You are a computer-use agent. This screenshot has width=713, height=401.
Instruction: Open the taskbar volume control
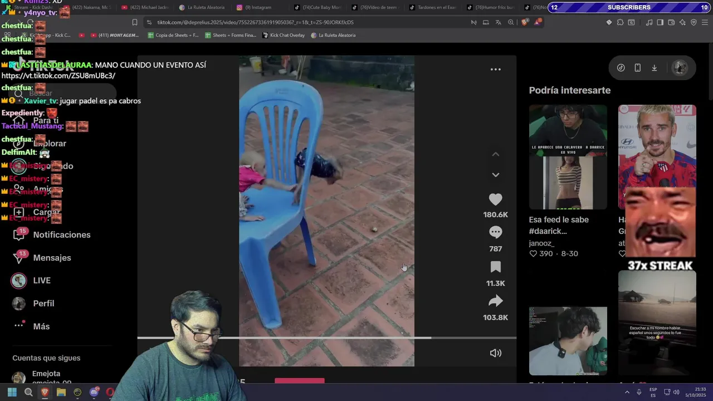676,392
